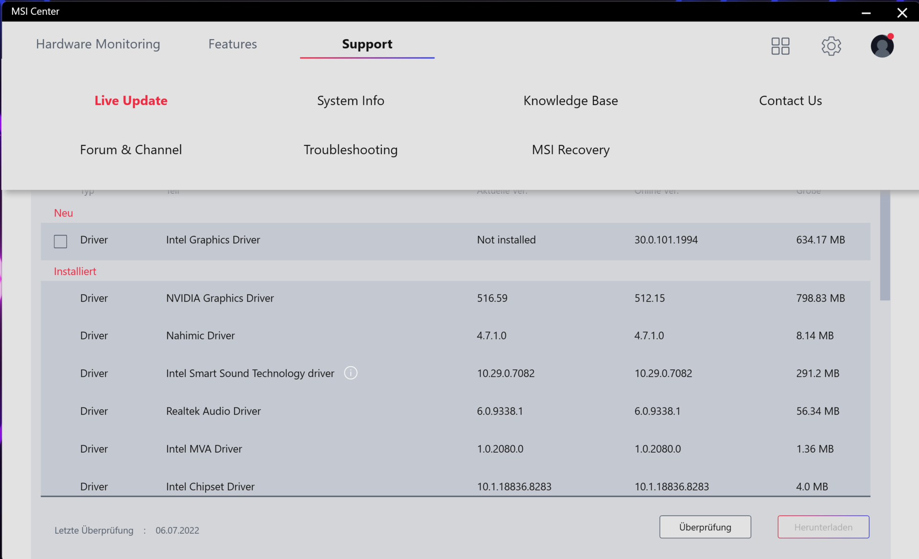Open settings with the gear icon

[831, 46]
